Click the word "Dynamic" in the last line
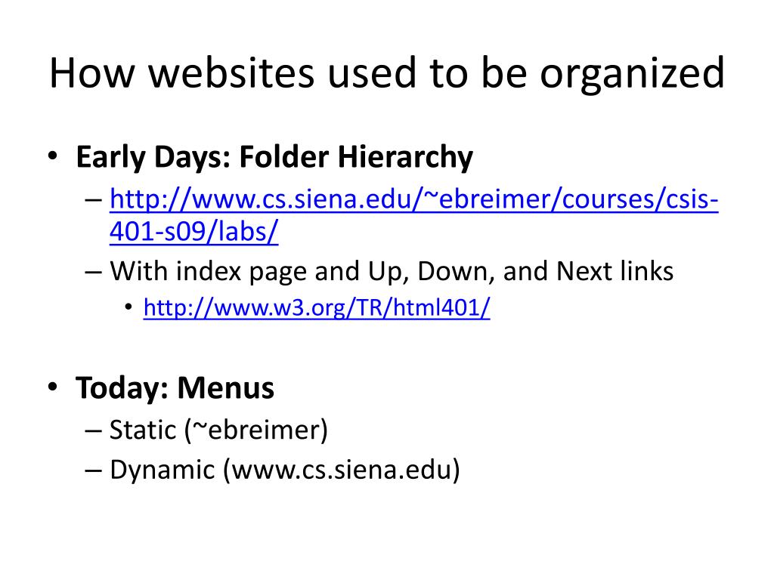 pos(163,470)
